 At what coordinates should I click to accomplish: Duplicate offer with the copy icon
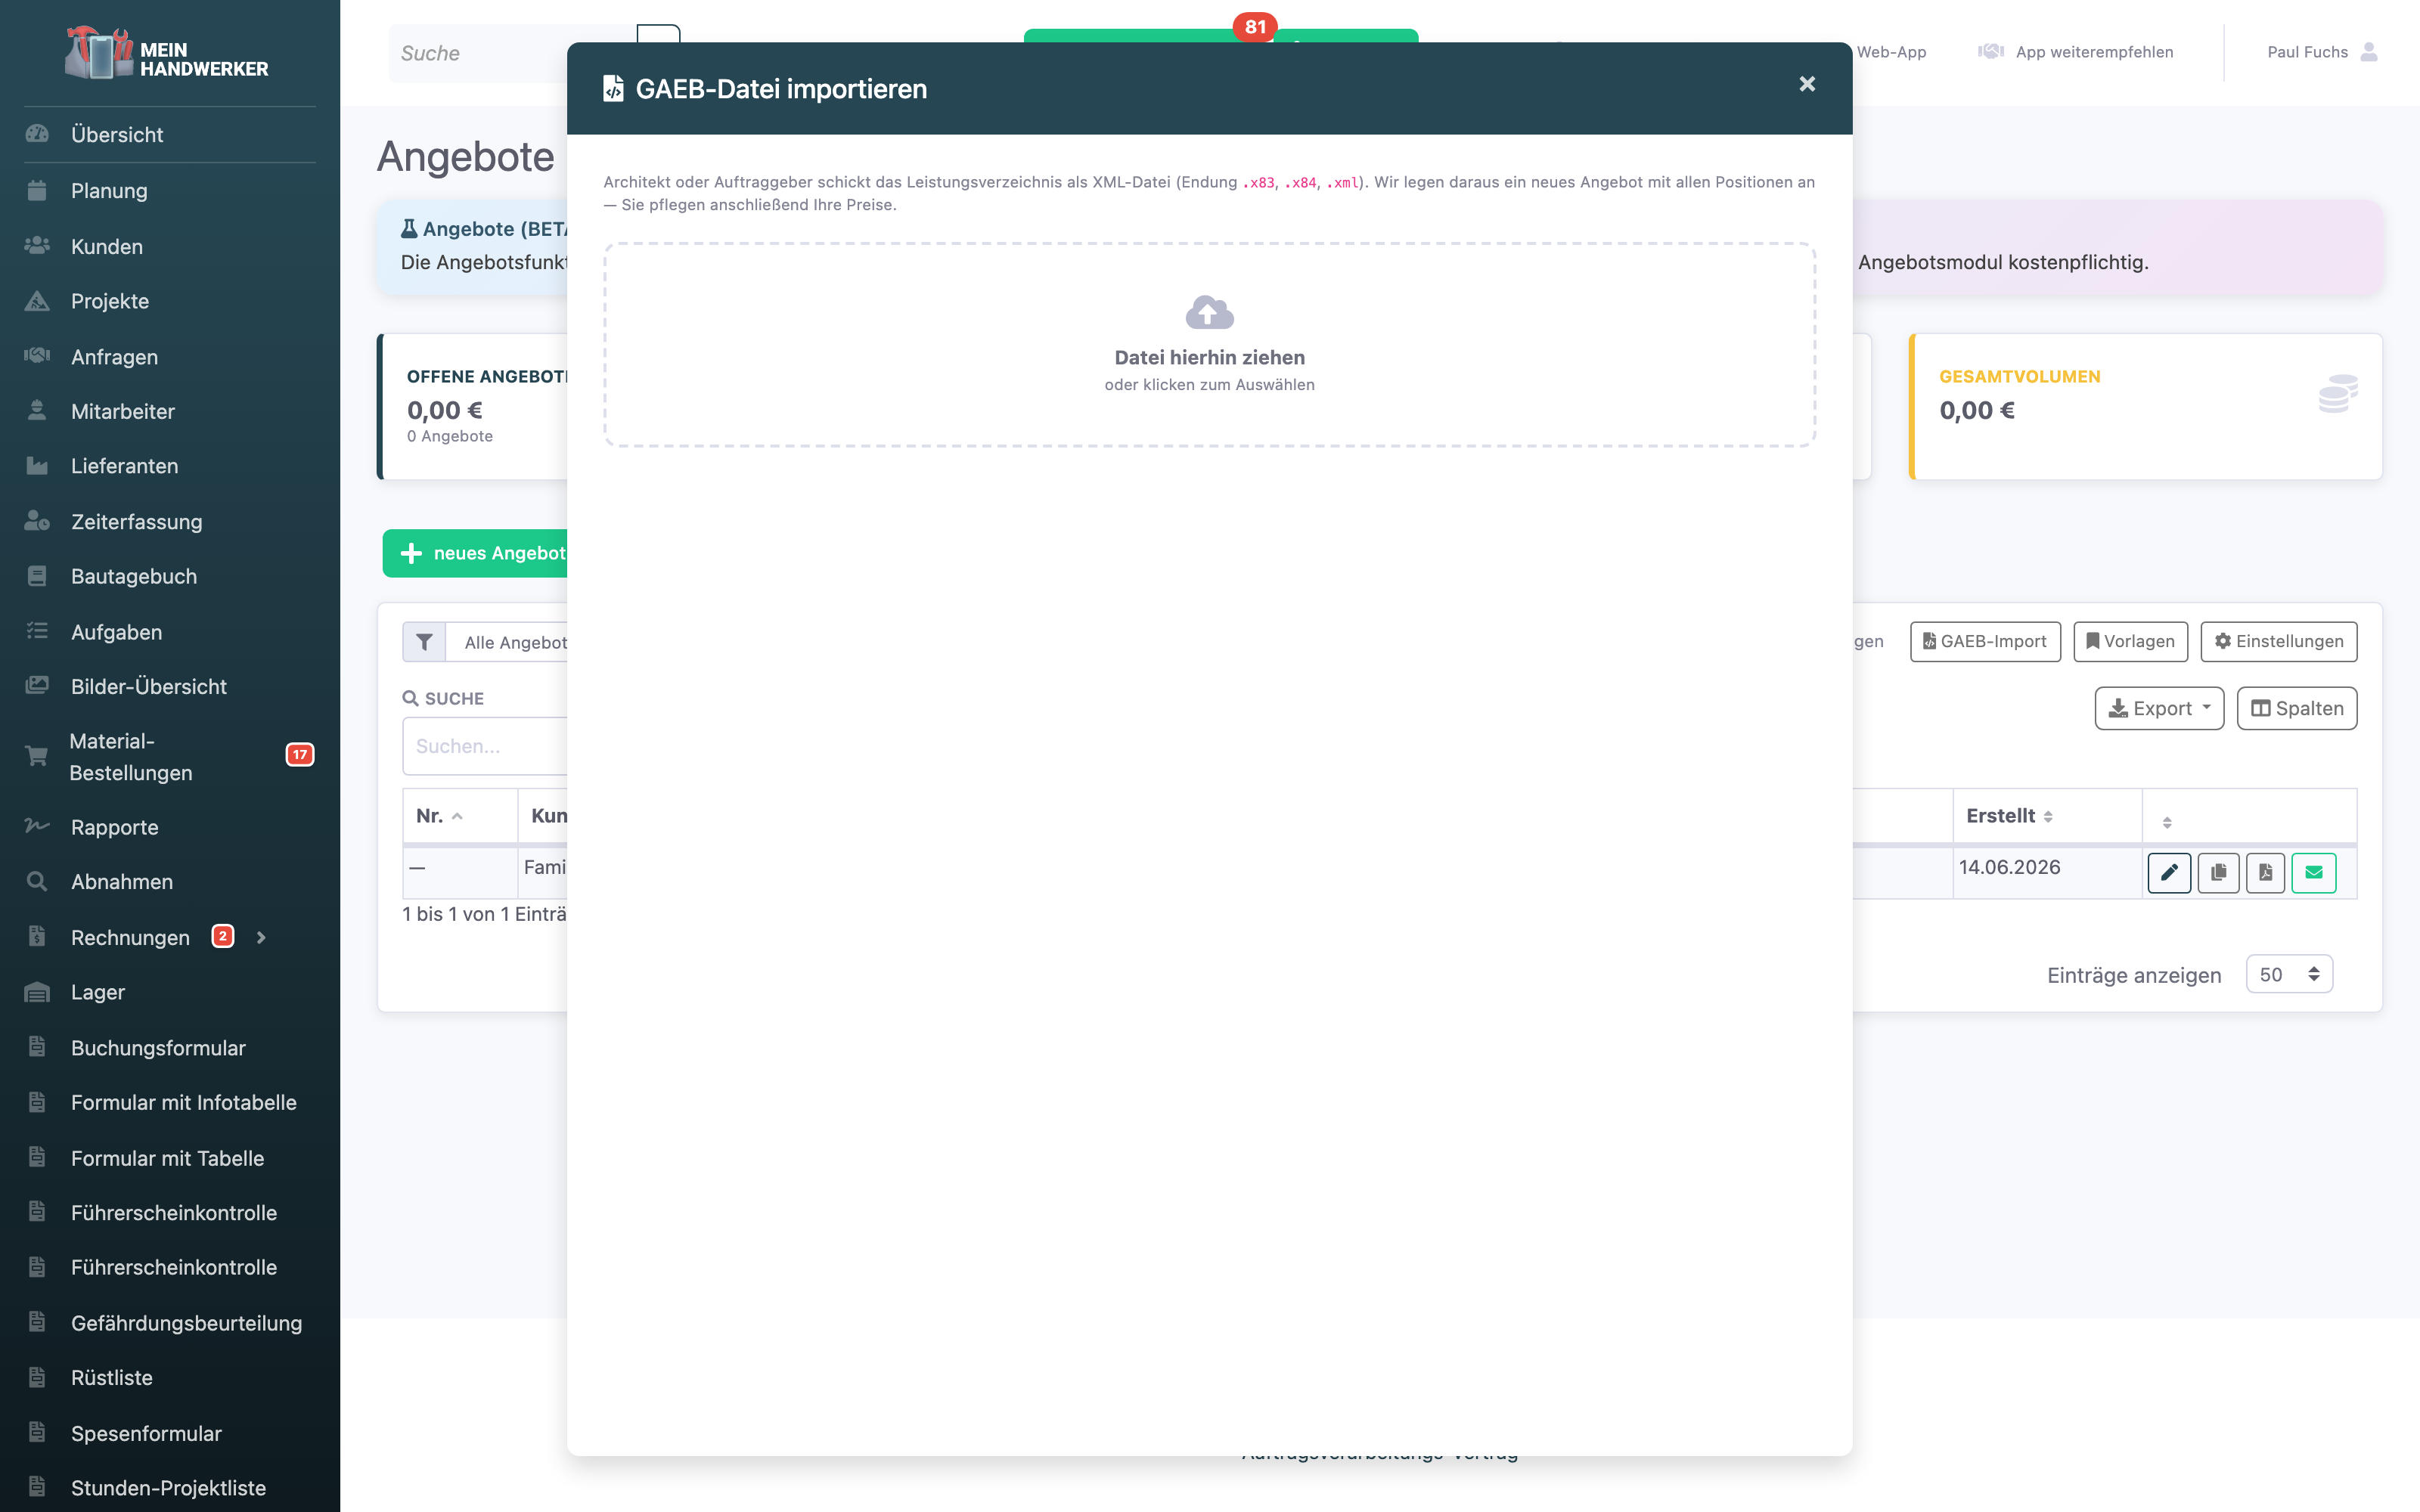(2218, 872)
